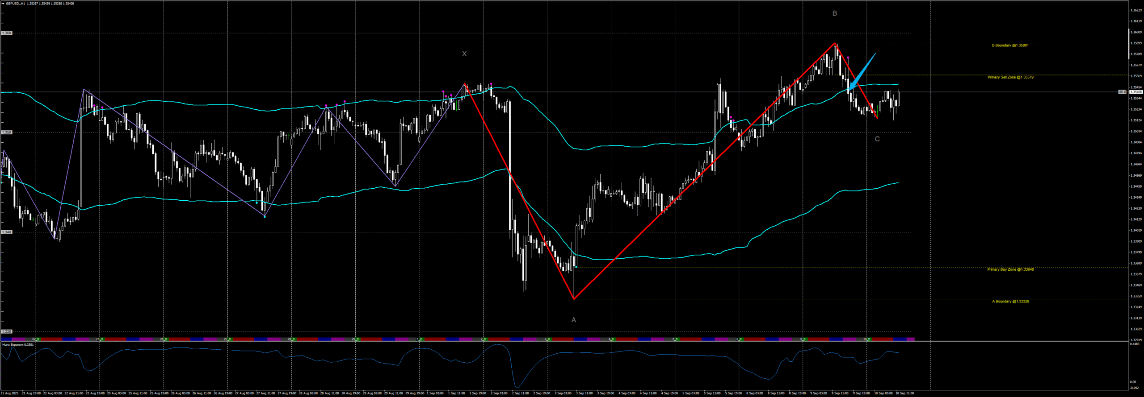Click the A Boundary @1.33326 label
The width and height of the screenshot is (1144, 397).
(1010, 302)
